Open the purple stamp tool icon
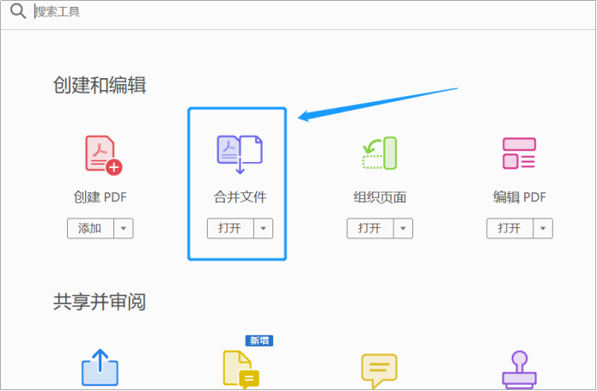 click(520, 370)
